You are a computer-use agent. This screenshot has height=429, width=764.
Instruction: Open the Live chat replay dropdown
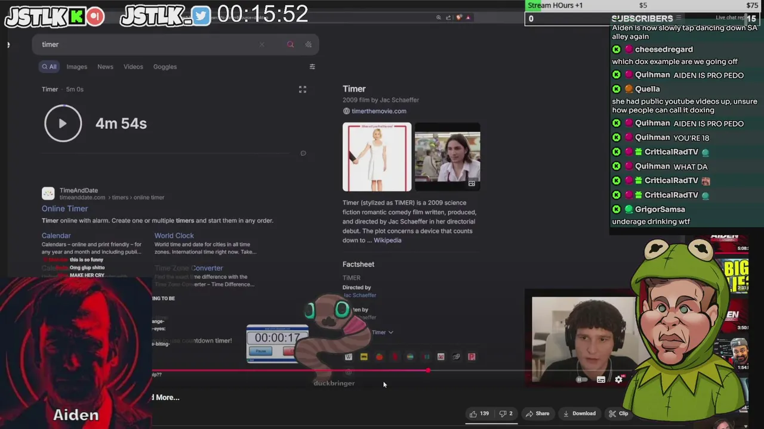(x=731, y=18)
